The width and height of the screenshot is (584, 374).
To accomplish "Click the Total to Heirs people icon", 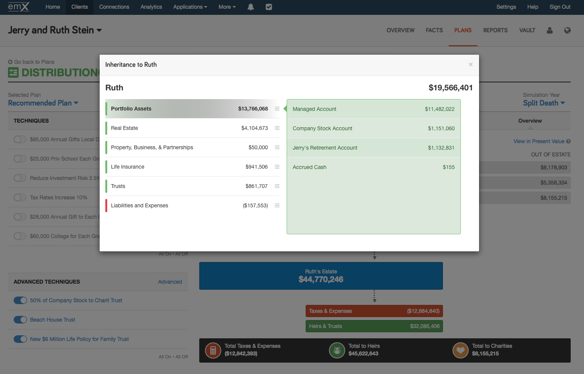I will pyautogui.click(x=337, y=350).
